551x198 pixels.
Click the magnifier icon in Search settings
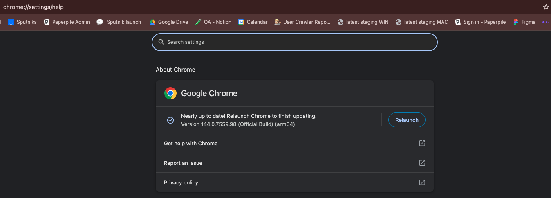coord(161,42)
